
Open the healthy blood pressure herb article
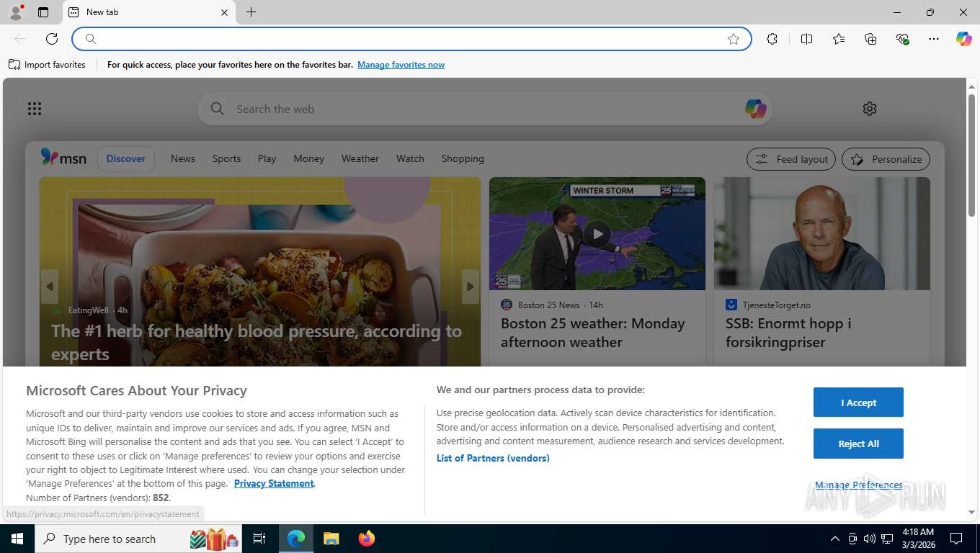(256, 342)
